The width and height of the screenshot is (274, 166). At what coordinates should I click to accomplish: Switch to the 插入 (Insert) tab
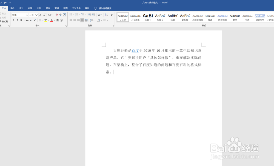coord(13,8)
